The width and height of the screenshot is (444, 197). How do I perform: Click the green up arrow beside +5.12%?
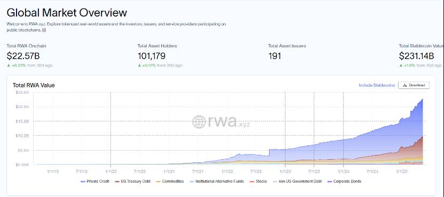point(139,65)
